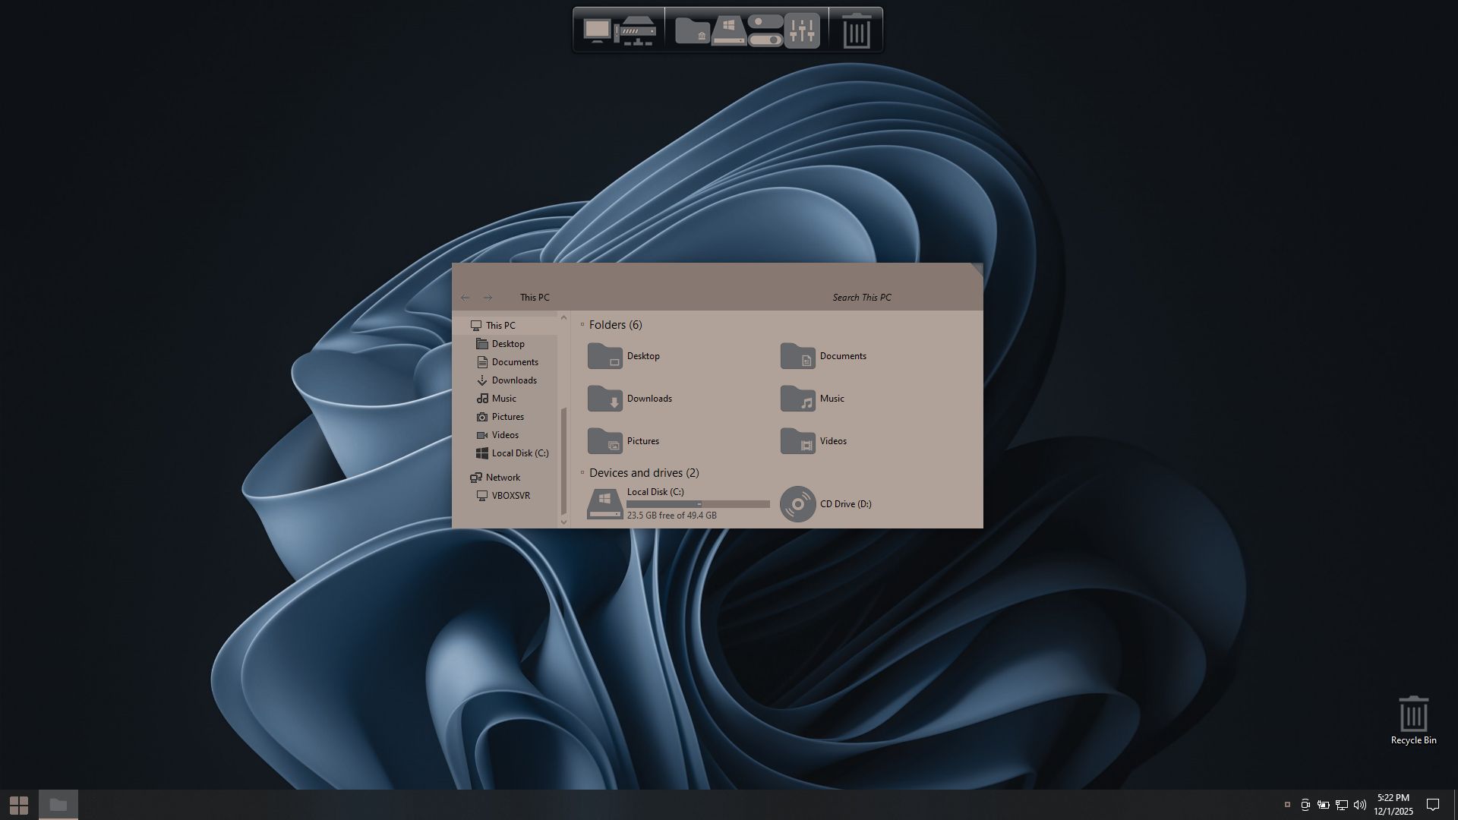Collapse the Devices and drives group

tap(582, 473)
